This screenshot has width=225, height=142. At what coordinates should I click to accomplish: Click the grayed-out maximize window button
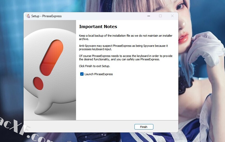pyautogui.click(x=160, y=16)
